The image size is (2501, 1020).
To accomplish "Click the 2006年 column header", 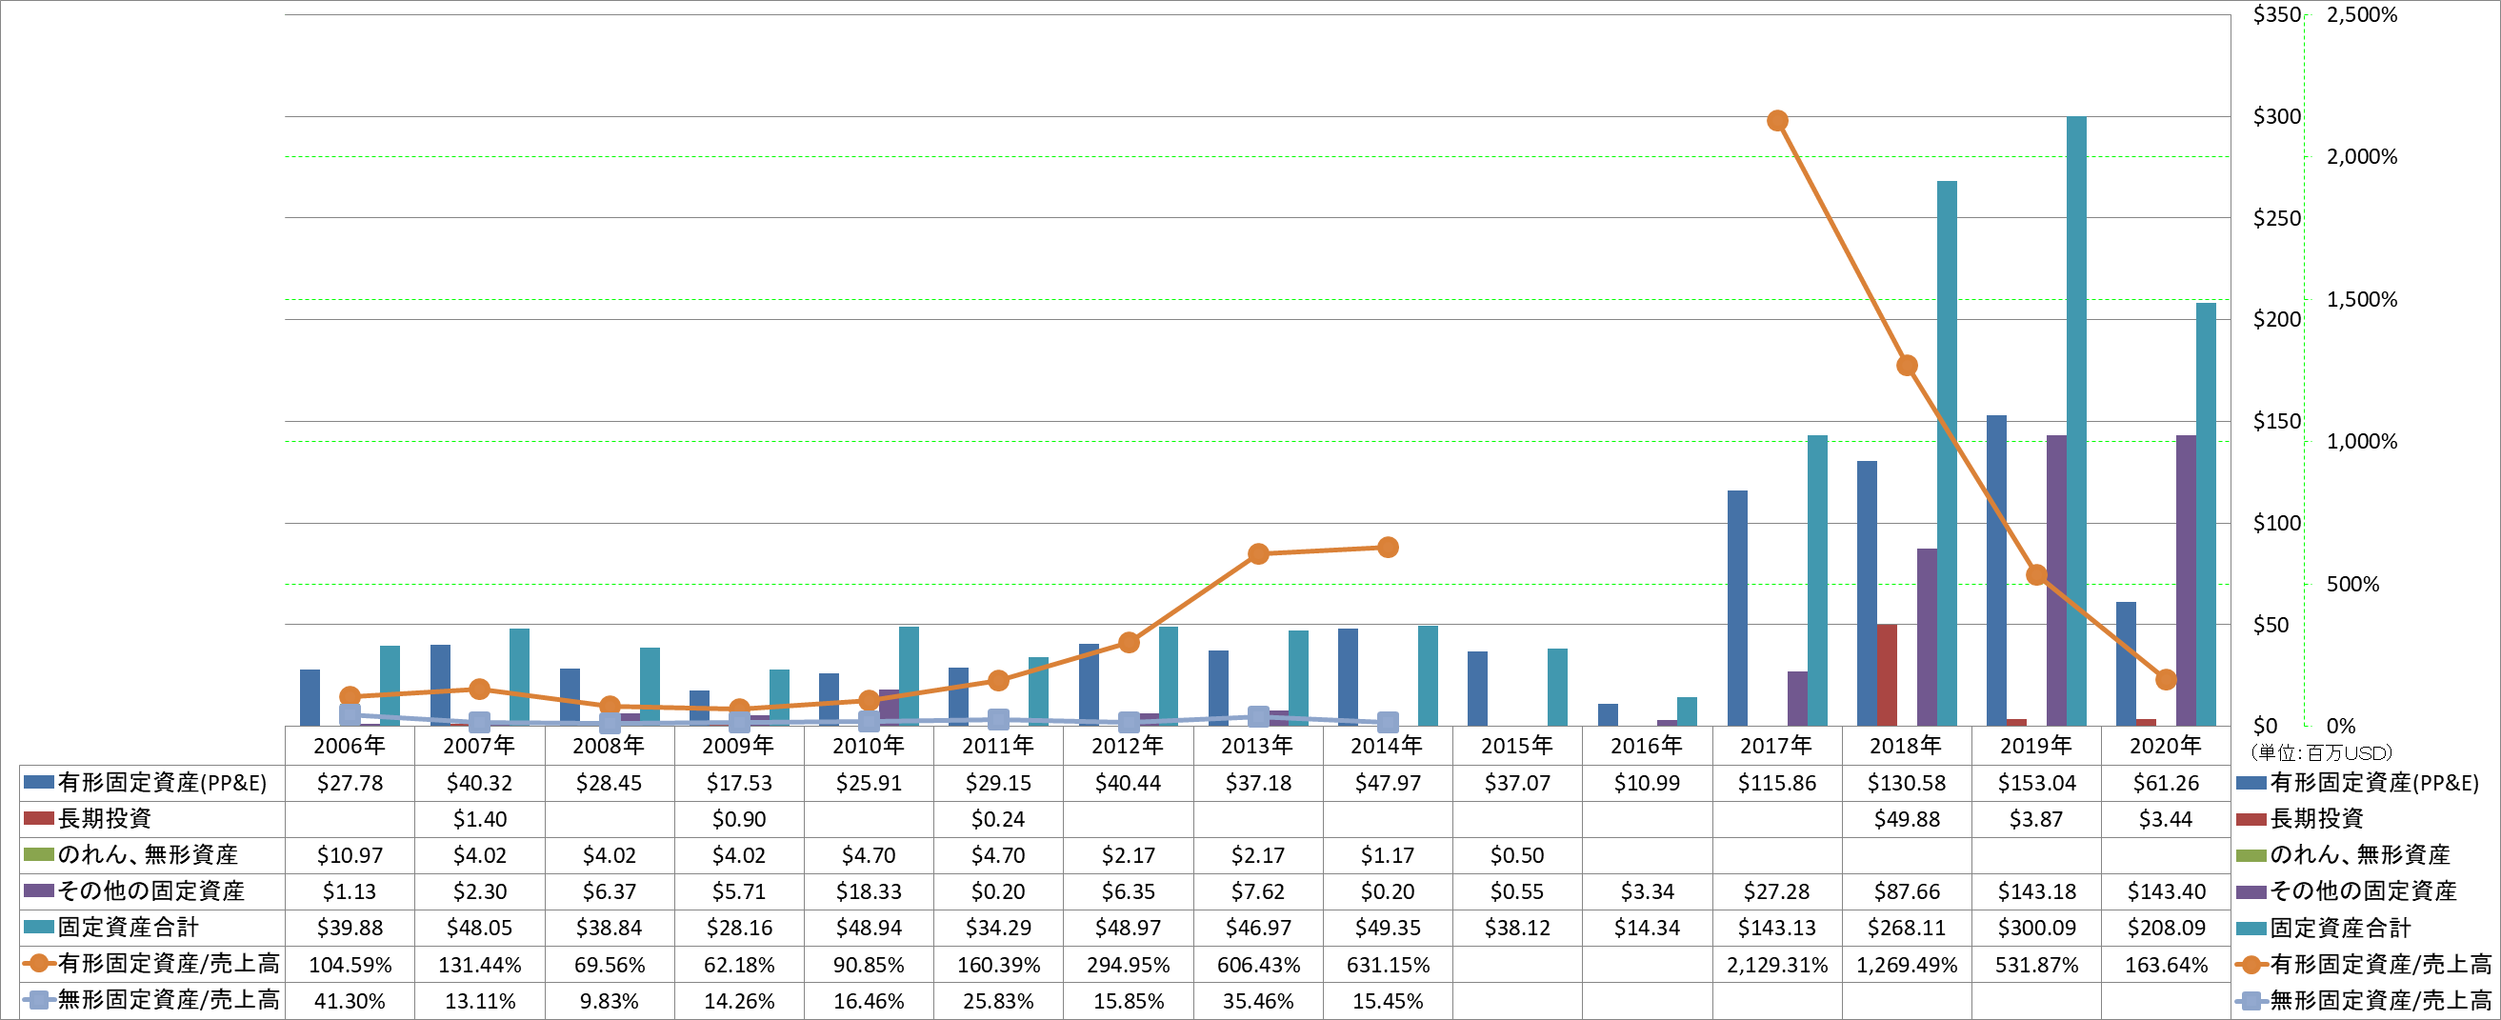I will point(350,746).
